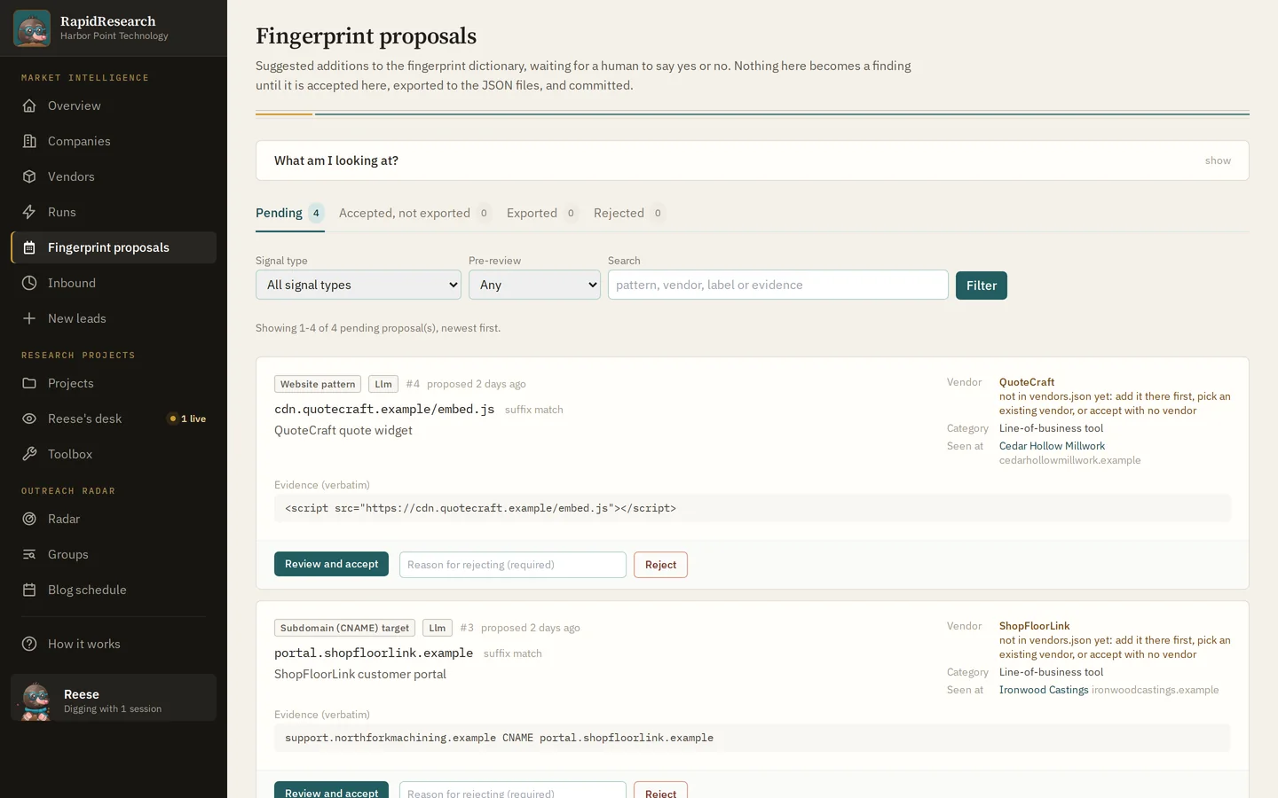Switch to the Pending tab
The image size is (1278, 798).
tap(289, 213)
